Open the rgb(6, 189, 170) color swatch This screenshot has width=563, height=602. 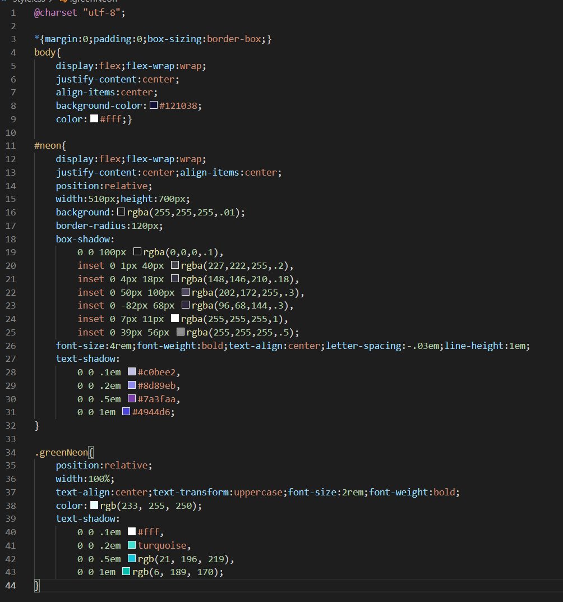[x=126, y=572]
